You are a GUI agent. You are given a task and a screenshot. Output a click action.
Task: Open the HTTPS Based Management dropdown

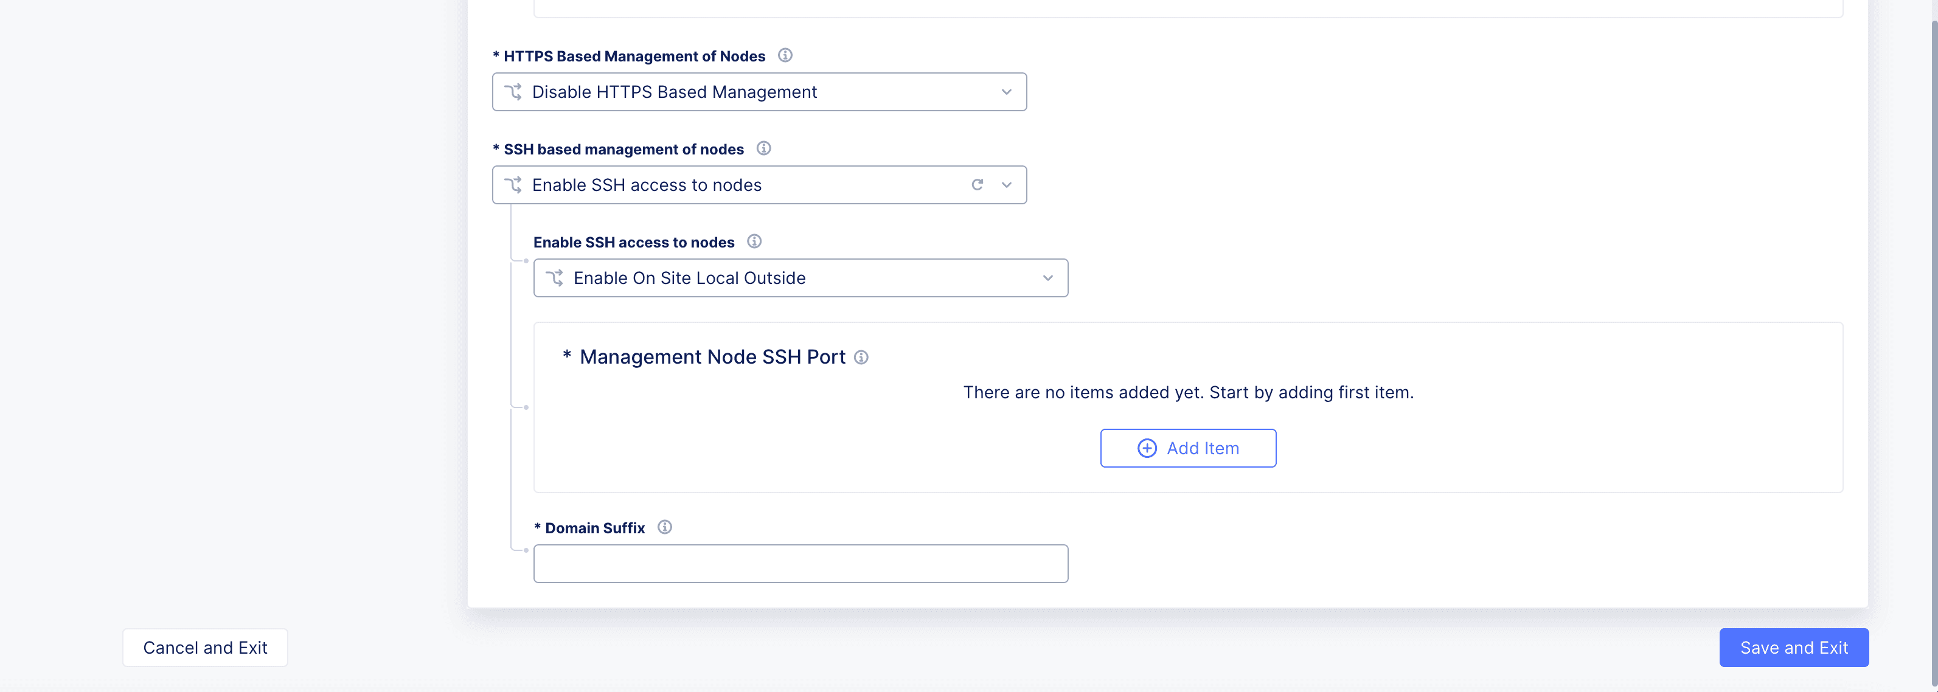[759, 90]
